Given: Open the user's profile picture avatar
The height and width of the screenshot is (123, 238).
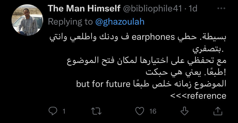Looking at the screenshot, I should 27,20.
